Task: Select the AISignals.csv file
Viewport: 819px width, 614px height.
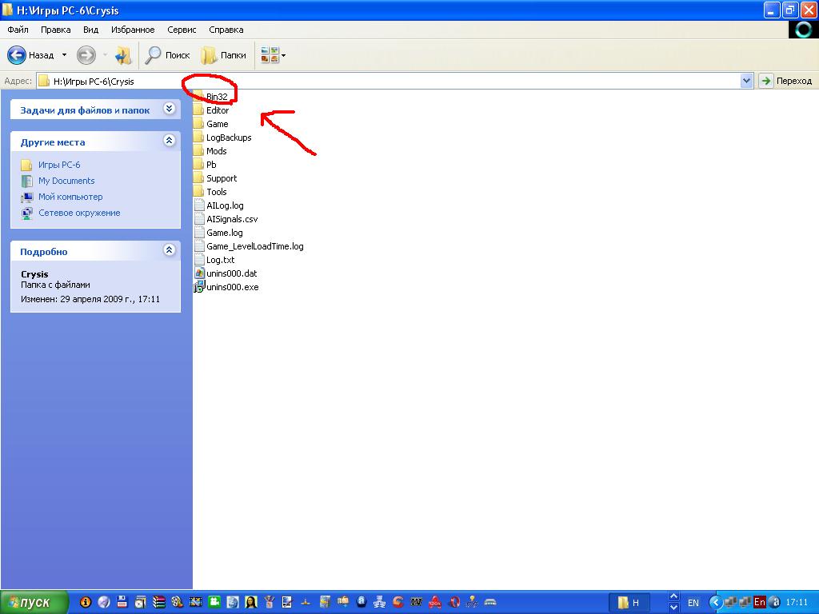Action: [226, 219]
